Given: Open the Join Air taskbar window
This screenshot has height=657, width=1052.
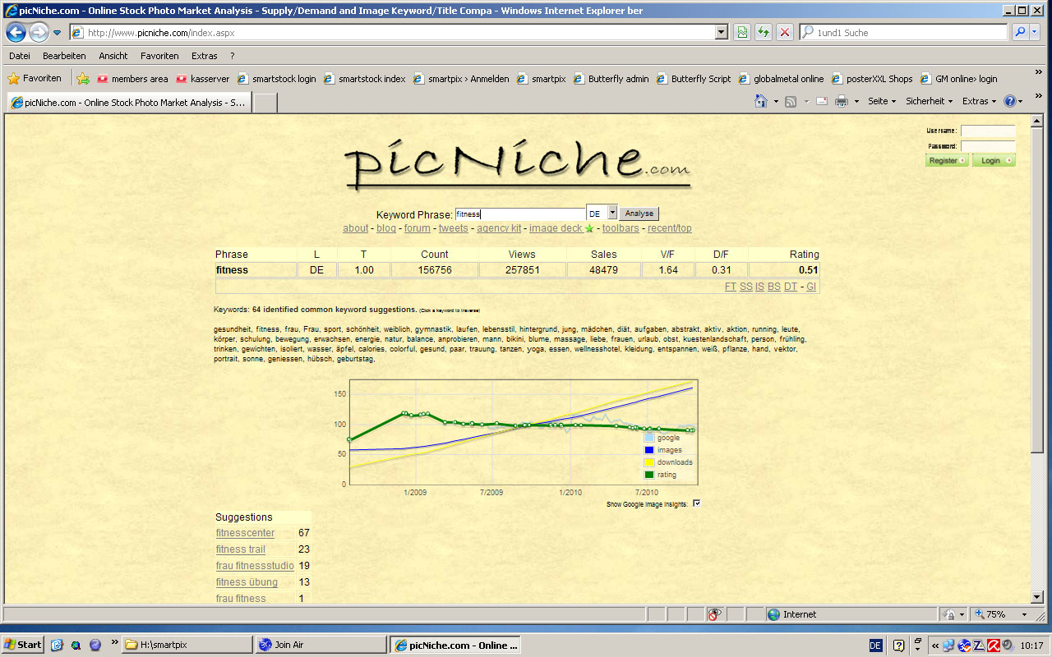Looking at the screenshot, I should pyautogui.click(x=321, y=645).
